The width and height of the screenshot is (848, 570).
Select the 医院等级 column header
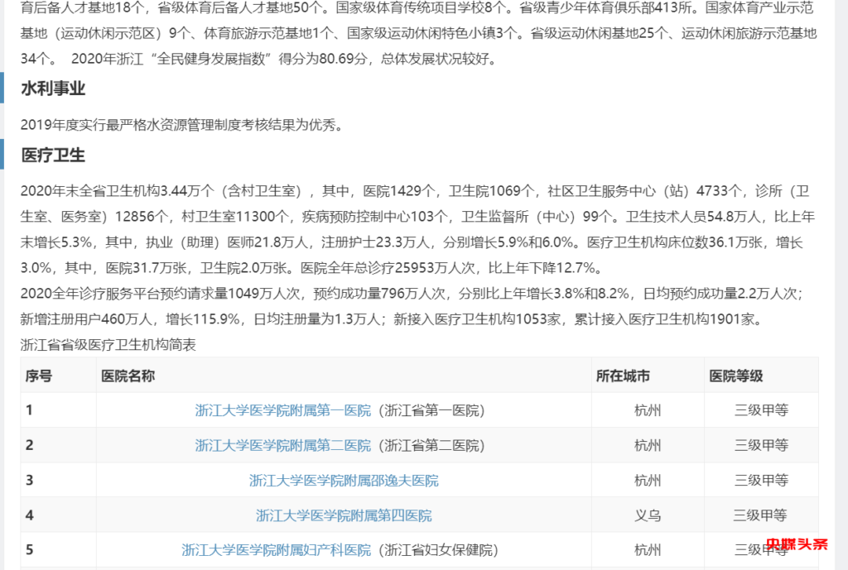click(x=735, y=376)
